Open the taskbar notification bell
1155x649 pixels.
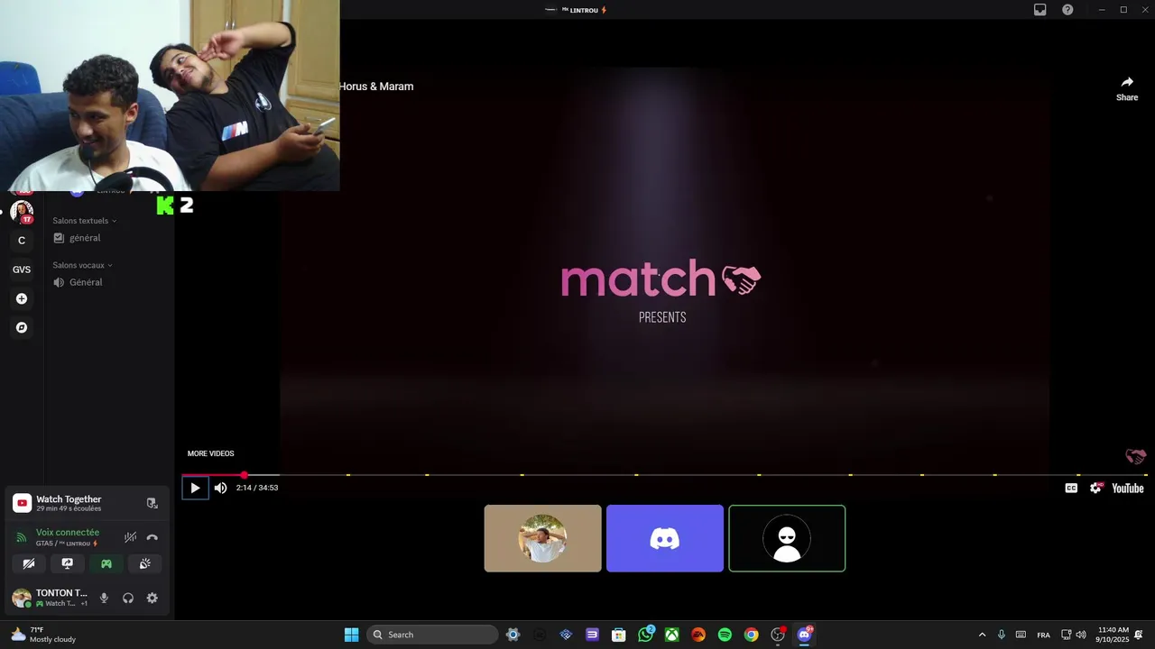pyautogui.click(x=1139, y=635)
